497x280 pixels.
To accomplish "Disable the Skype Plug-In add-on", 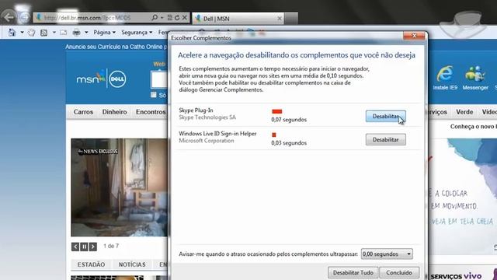I will point(385,116).
